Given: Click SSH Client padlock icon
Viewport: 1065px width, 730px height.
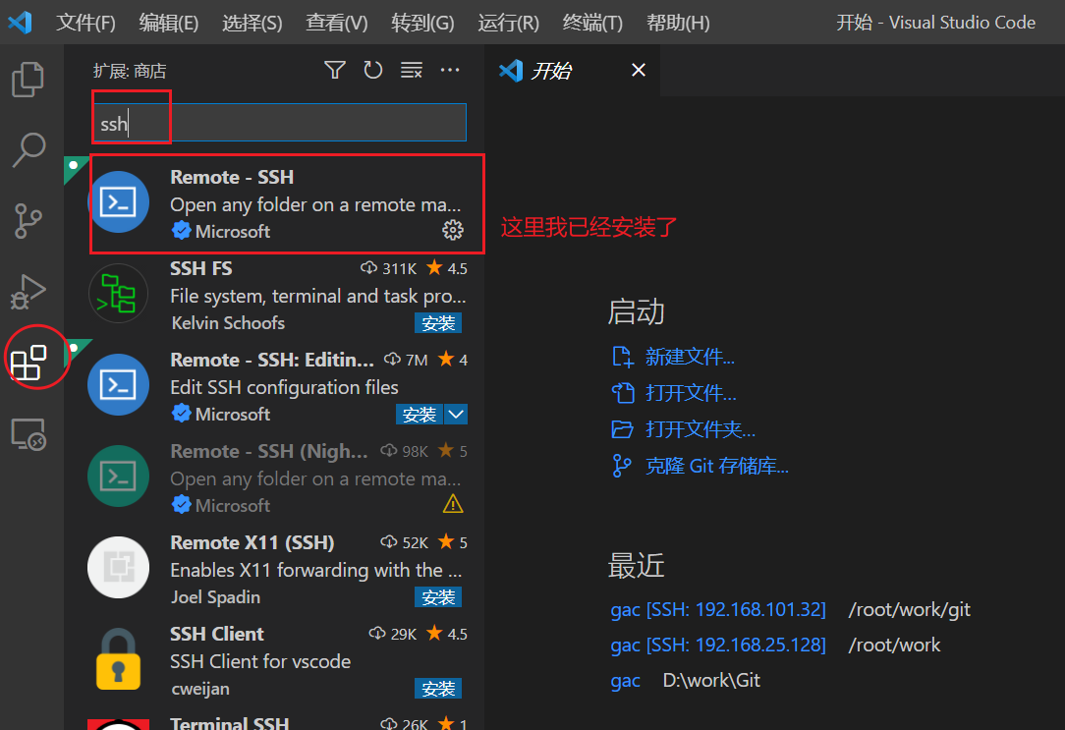Looking at the screenshot, I should coord(119,658).
